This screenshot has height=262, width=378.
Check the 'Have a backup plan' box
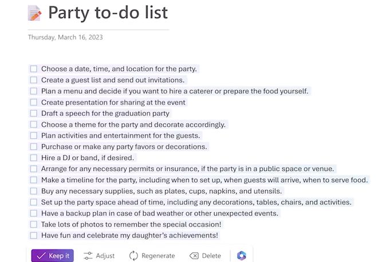coord(34,213)
